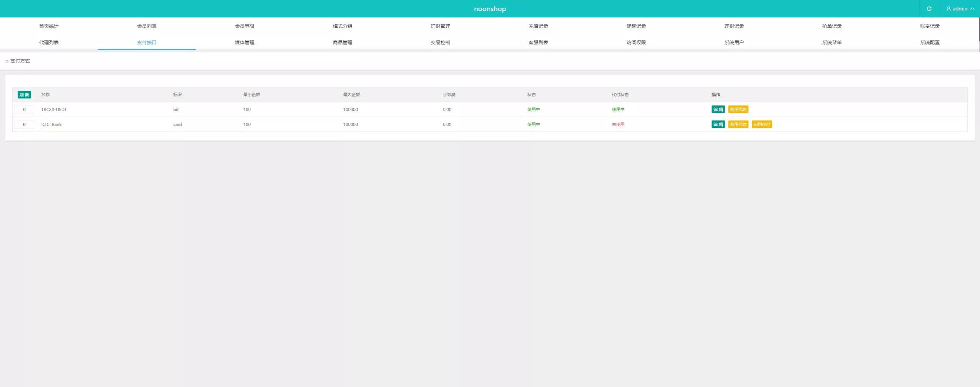Viewport: 980px width, 387px height.
Task: Open the 代理列表 menu tab
Action: click(x=49, y=42)
